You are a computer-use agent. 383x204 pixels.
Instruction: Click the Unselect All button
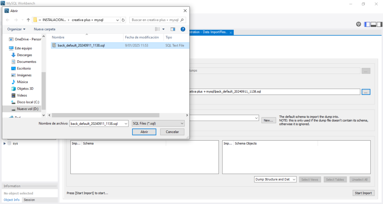click(x=359, y=180)
